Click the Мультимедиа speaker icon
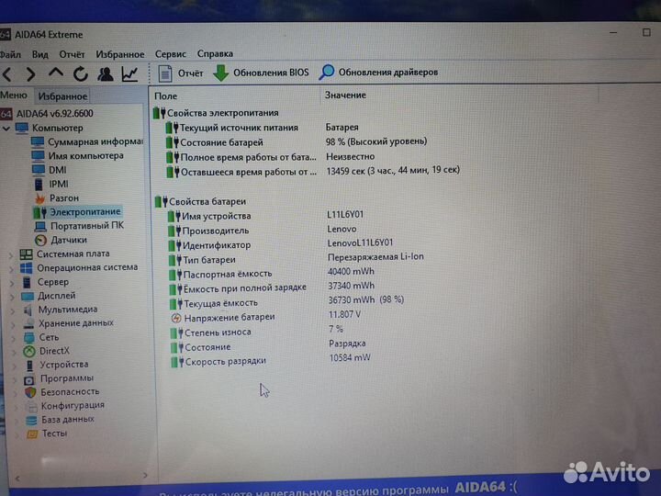This screenshot has width=661, height=496. tap(28, 310)
